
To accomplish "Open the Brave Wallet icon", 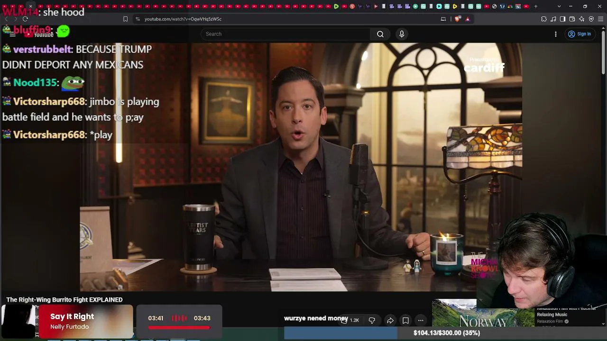I will click(x=572, y=19).
